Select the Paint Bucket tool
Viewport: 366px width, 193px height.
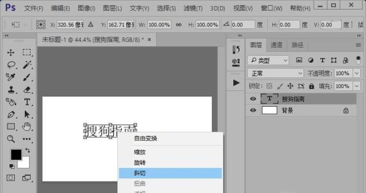click(x=11, y=102)
